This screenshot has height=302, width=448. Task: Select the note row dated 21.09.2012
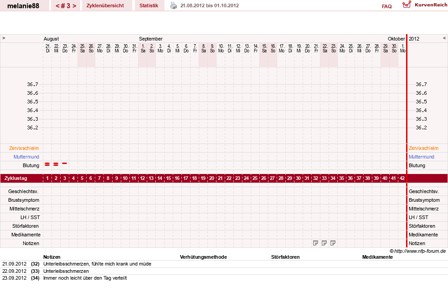[x=224, y=264]
